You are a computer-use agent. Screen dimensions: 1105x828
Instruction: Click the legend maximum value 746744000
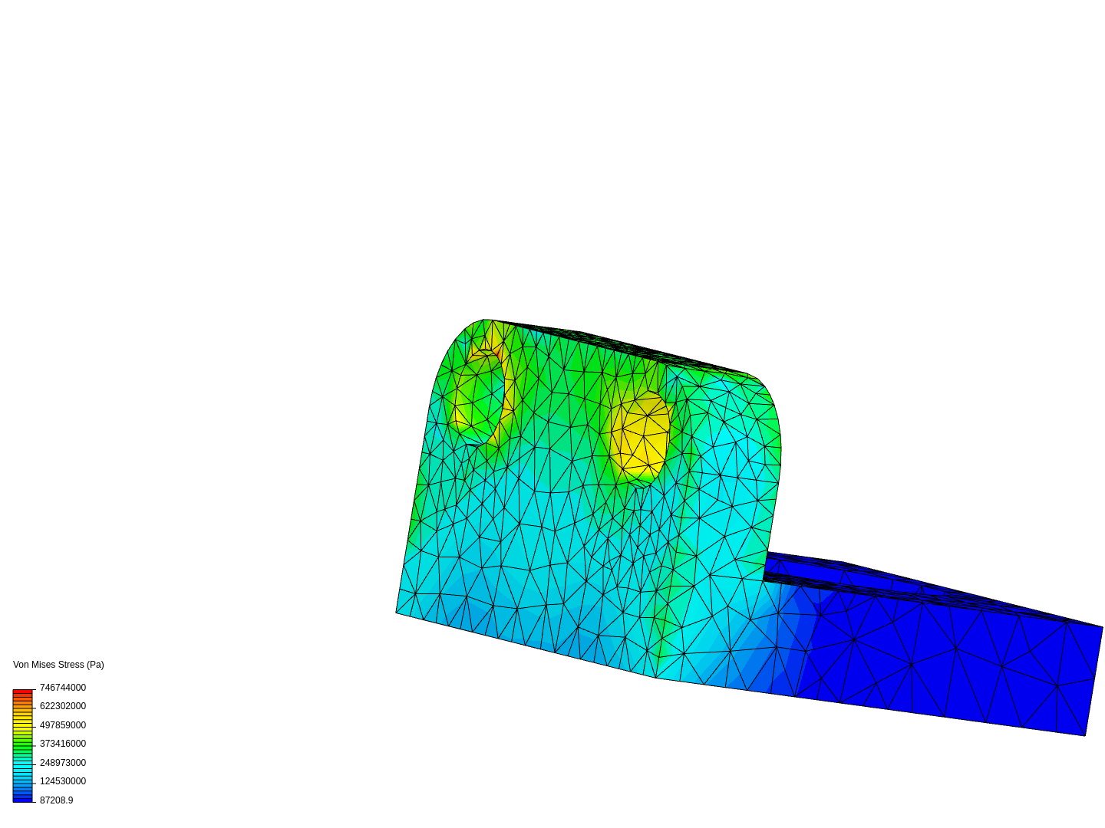click(63, 688)
